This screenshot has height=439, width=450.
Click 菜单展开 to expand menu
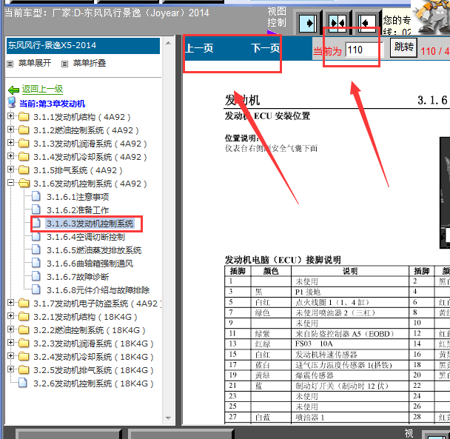tap(35, 63)
